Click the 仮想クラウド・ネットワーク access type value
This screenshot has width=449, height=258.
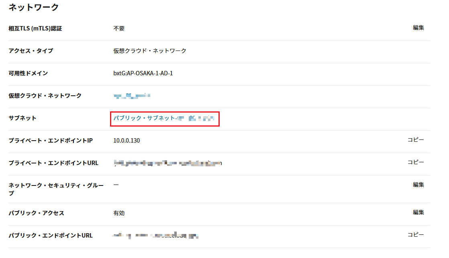pyautogui.click(x=150, y=51)
